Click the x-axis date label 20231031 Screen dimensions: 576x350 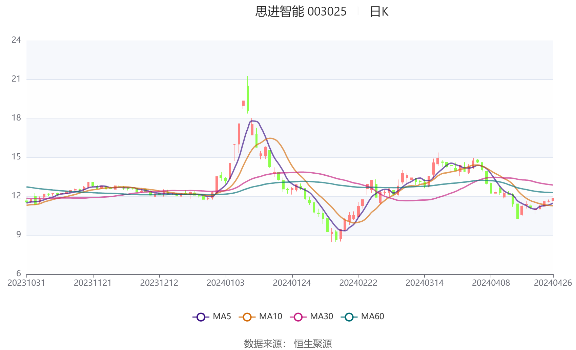tap(26, 283)
